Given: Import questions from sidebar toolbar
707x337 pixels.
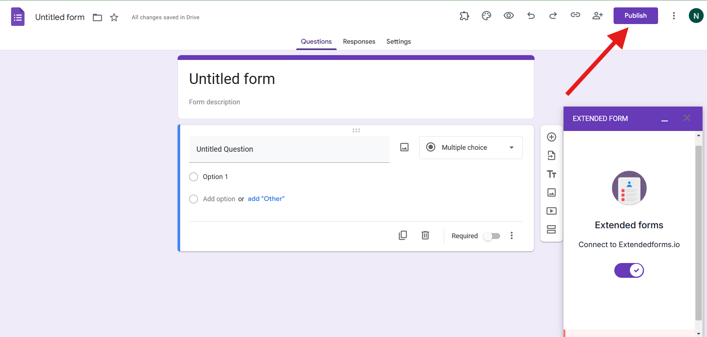Looking at the screenshot, I should click(x=552, y=155).
